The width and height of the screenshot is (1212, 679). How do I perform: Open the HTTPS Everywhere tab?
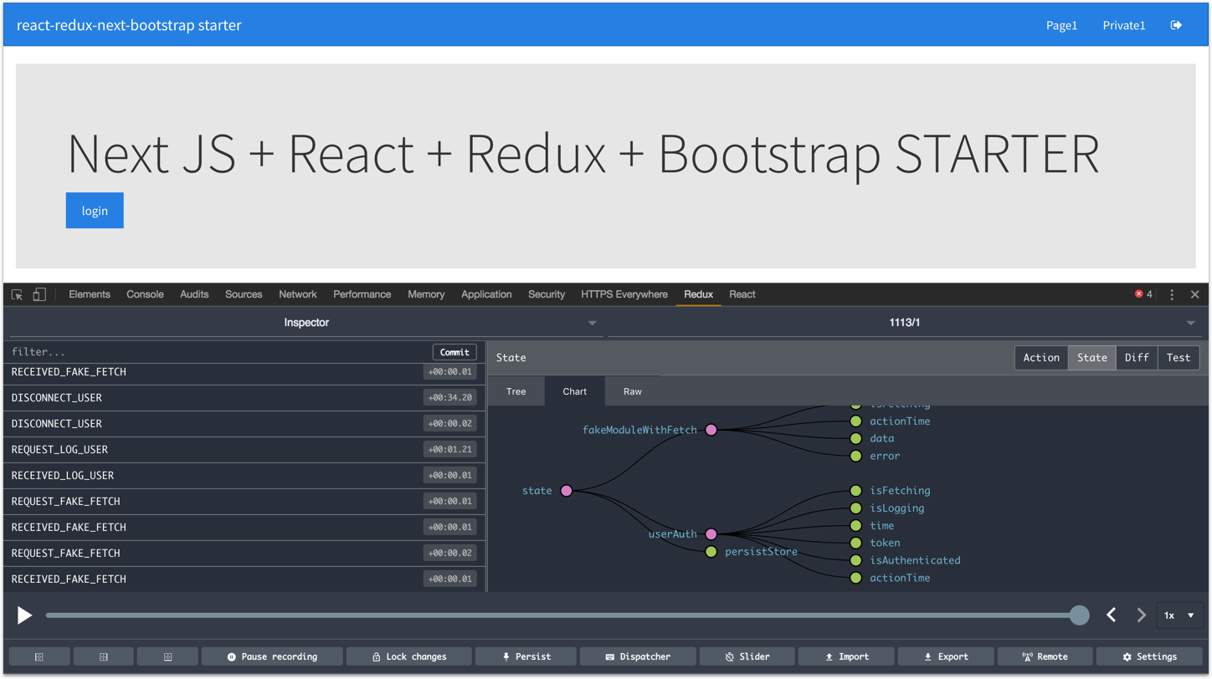624,294
